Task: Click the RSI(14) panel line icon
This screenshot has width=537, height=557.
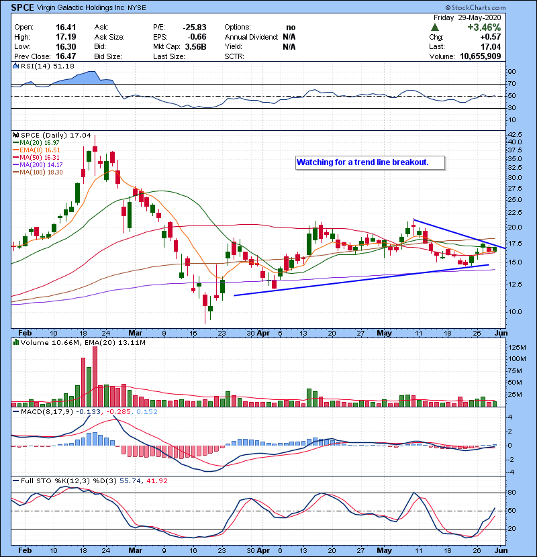Action: click(15, 66)
